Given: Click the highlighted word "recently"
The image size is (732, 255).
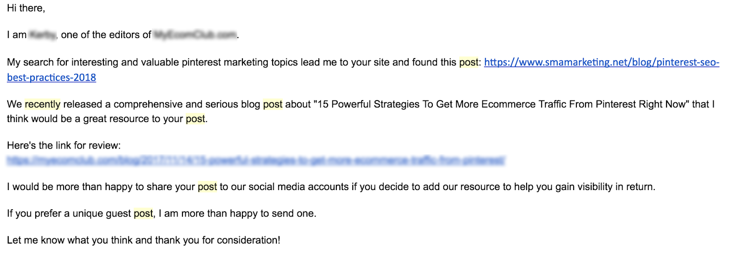Looking at the screenshot, I should coord(43,104).
